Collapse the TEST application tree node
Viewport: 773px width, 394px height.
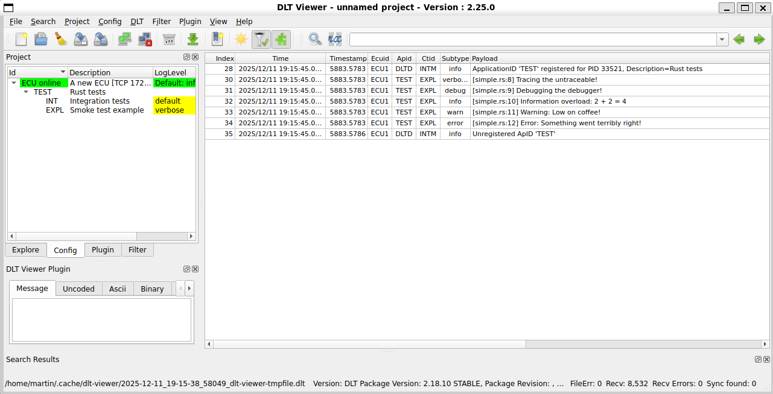[26, 92]
